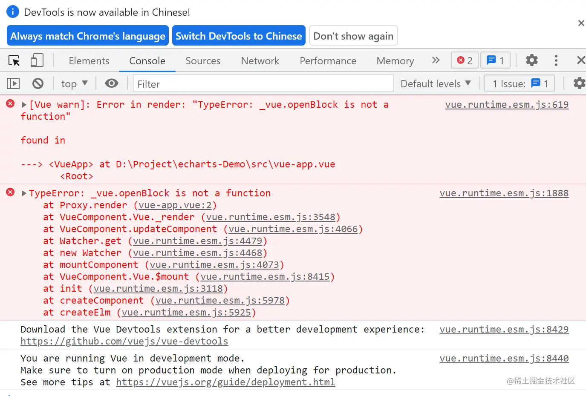Switch to the Elements tab
Screen dimensions: 586x396
pyautogui.click(x=89, y=61)
